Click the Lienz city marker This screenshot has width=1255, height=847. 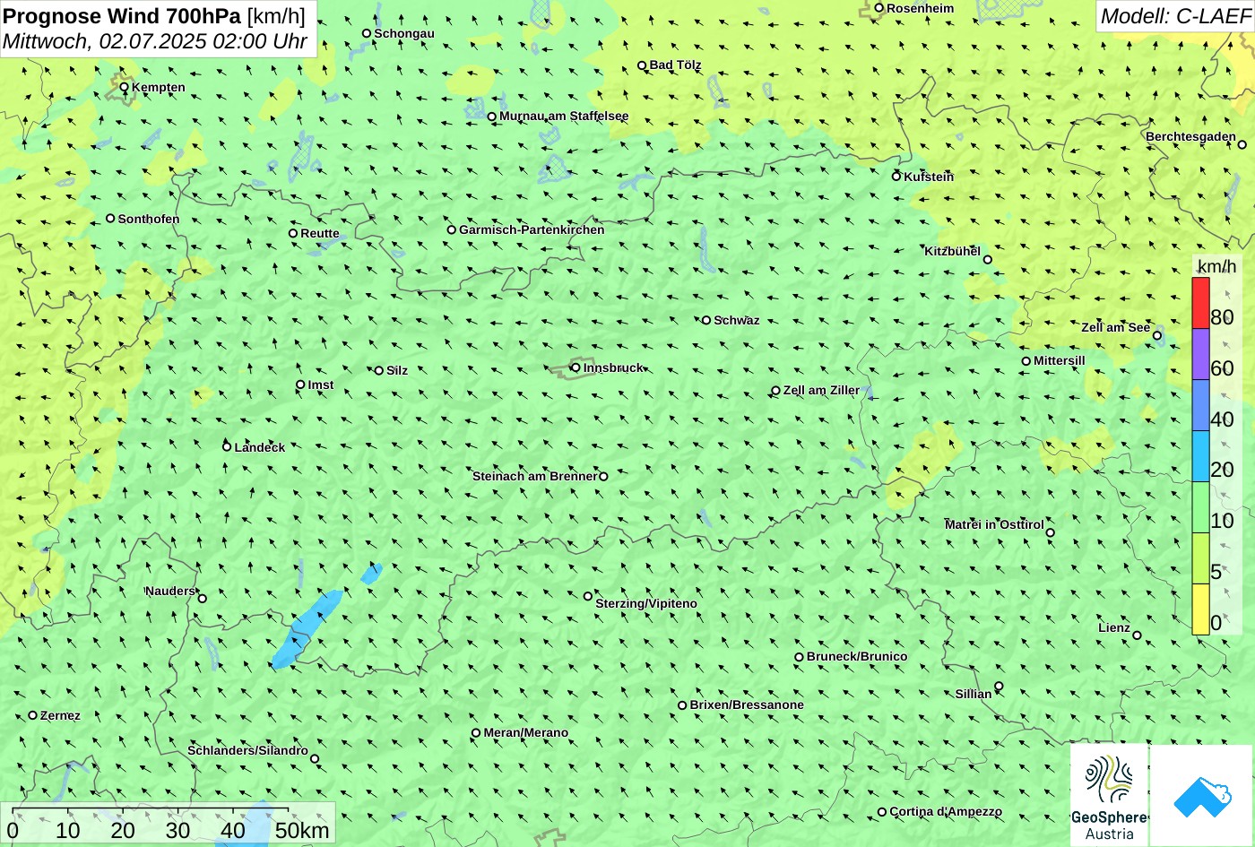click(x=1137, y=635)
